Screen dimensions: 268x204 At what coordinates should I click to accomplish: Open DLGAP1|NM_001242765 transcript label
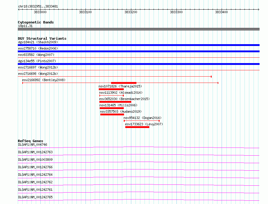point(35,197)
